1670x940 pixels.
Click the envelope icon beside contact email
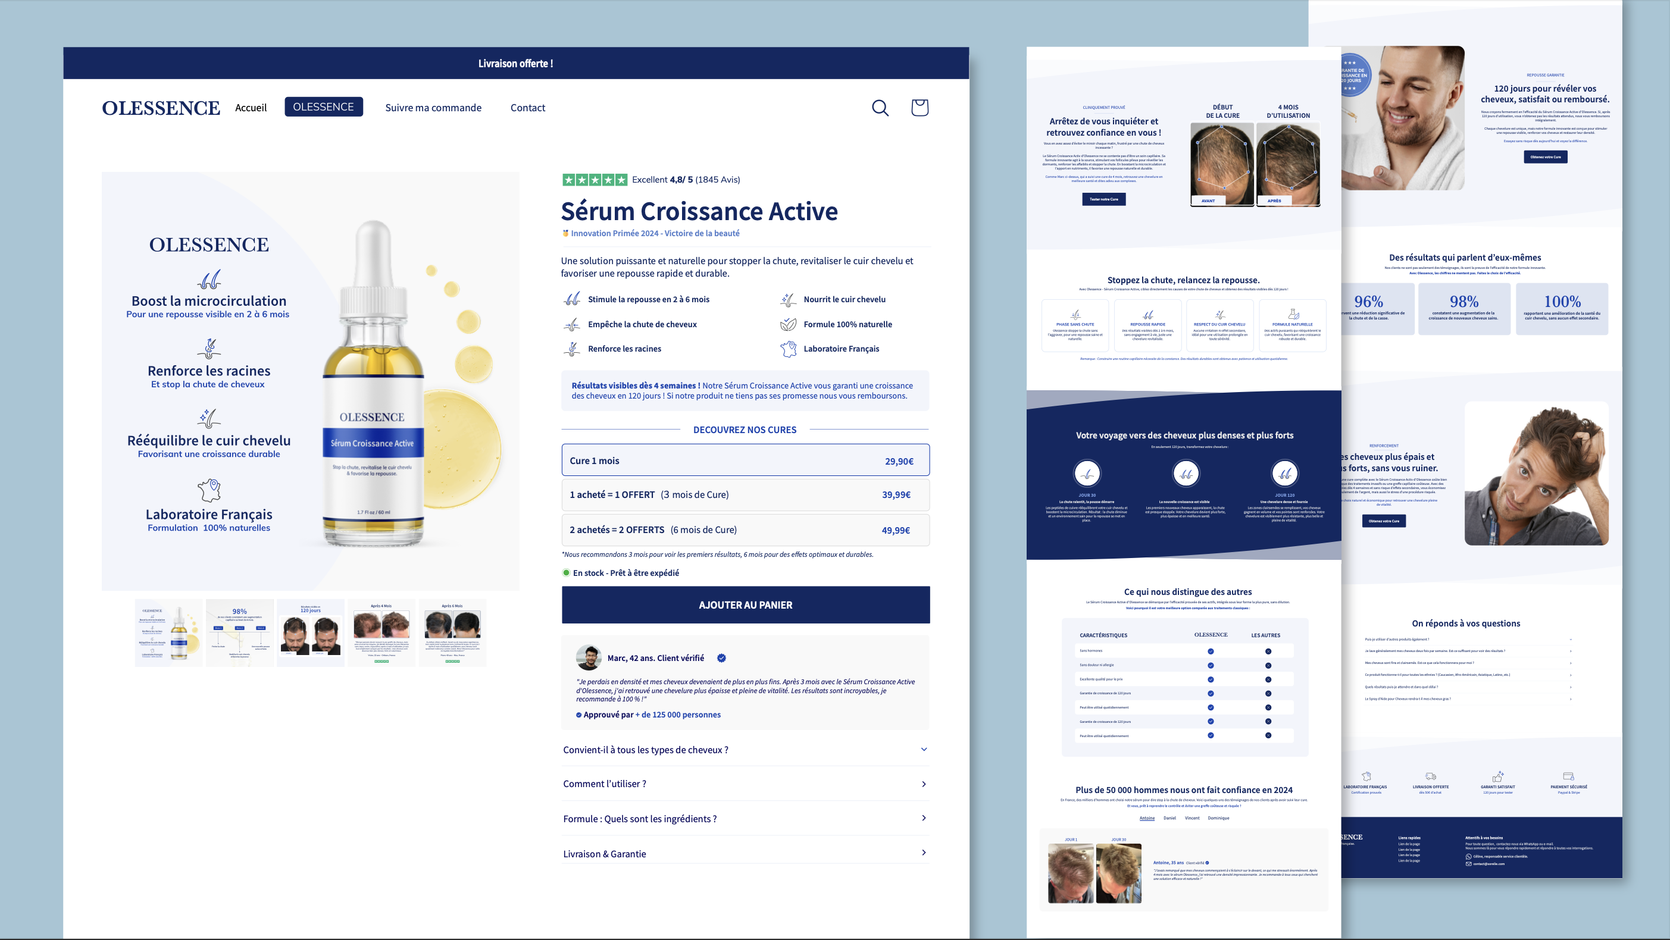pyautogui.click(x=1468, y=863)
